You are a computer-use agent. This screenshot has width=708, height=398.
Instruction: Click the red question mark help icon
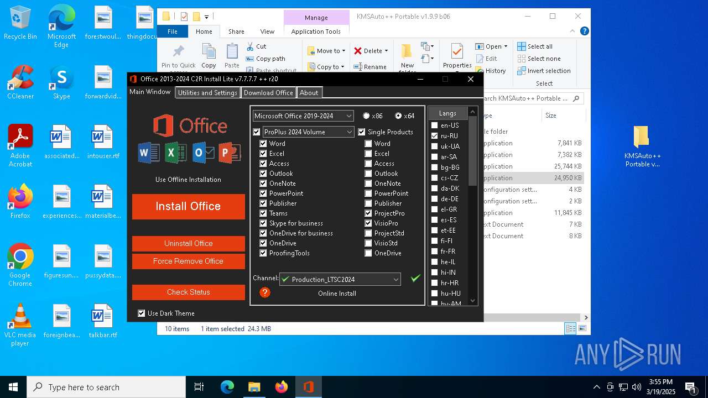(x=265, y=292)
